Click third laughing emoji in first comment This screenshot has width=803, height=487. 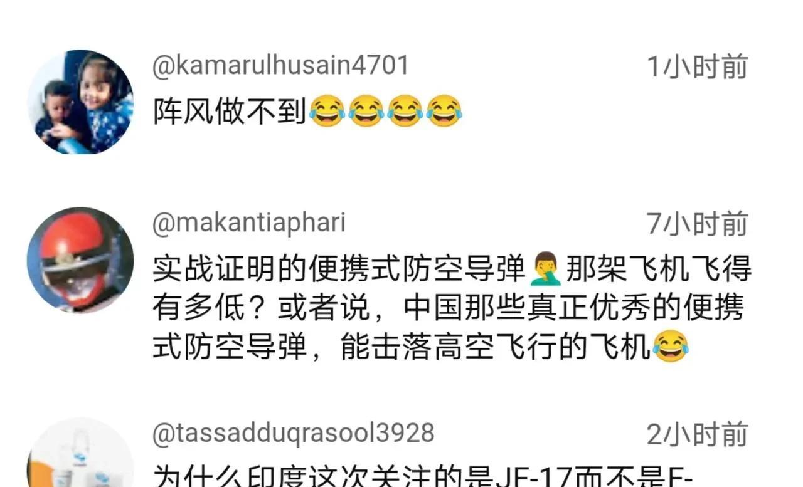pos(405,112)
